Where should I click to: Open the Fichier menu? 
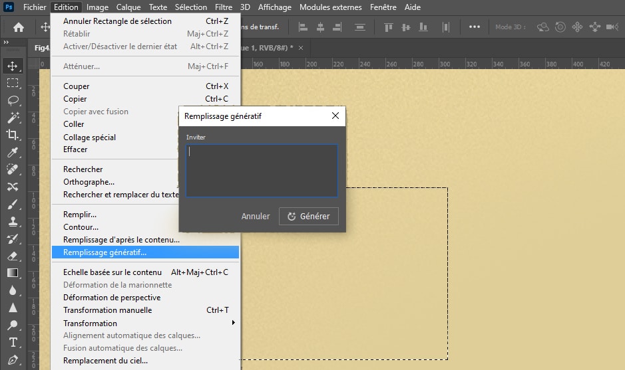click(35, 7)
